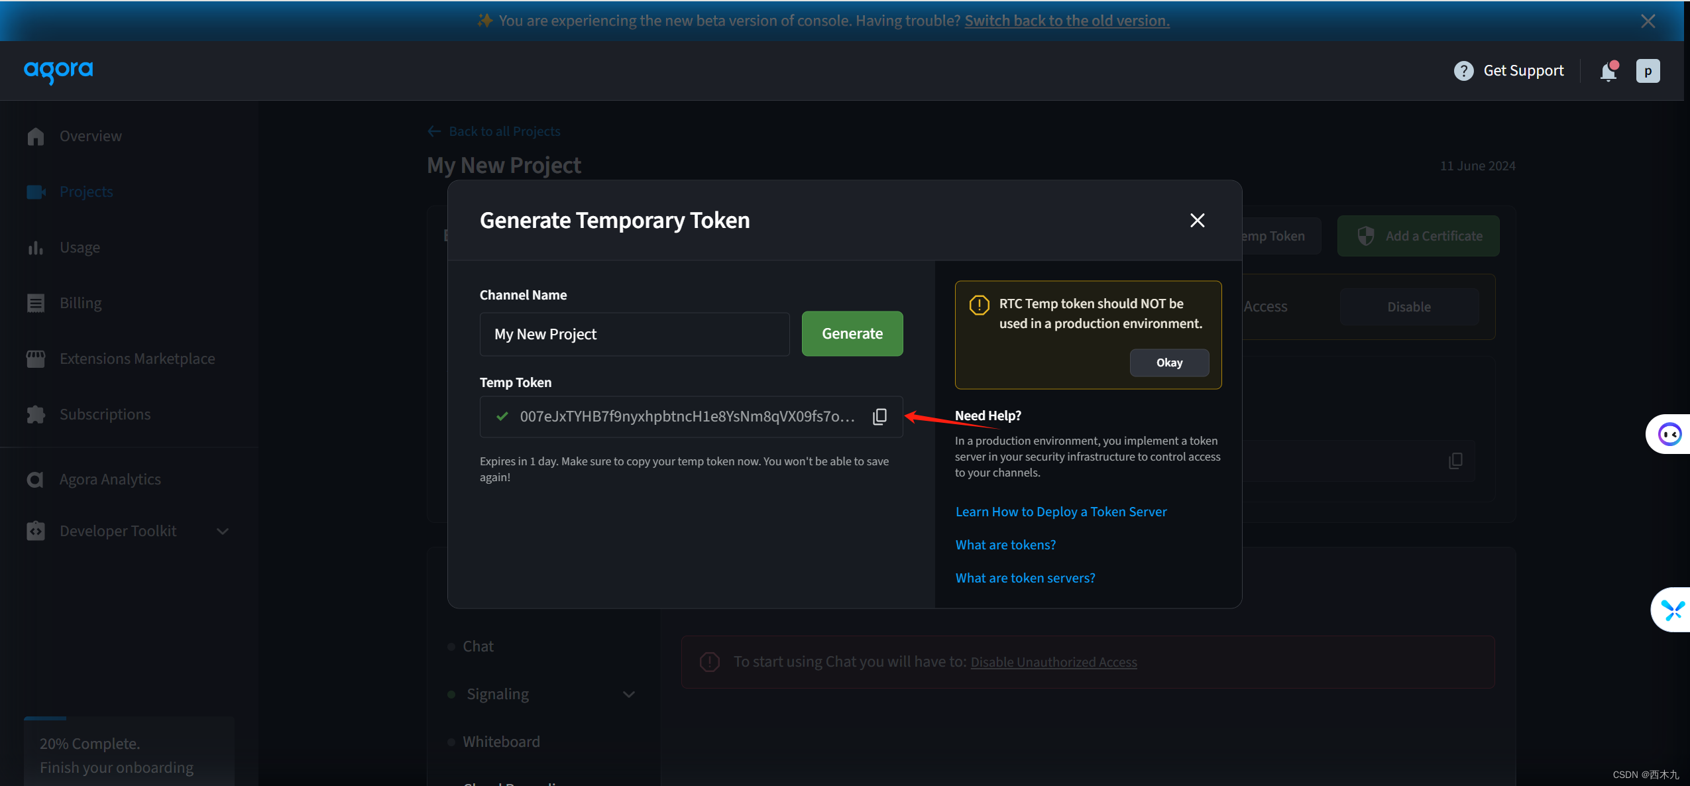Click the 20% Complete onboarding card
The width and height of the screenshot is (1690, 786).
pos(129,752)
